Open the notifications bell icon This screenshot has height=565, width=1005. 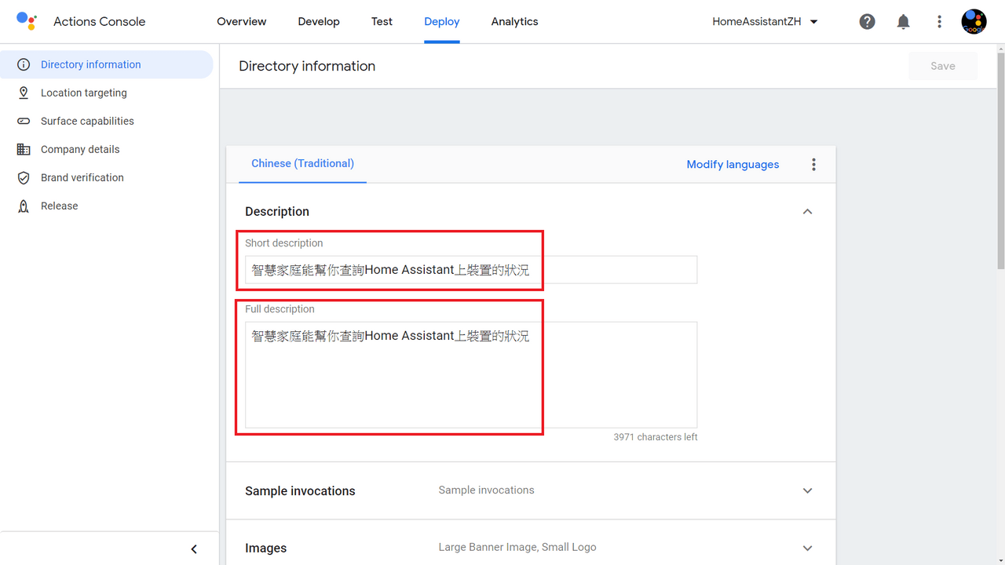(904, 22)
